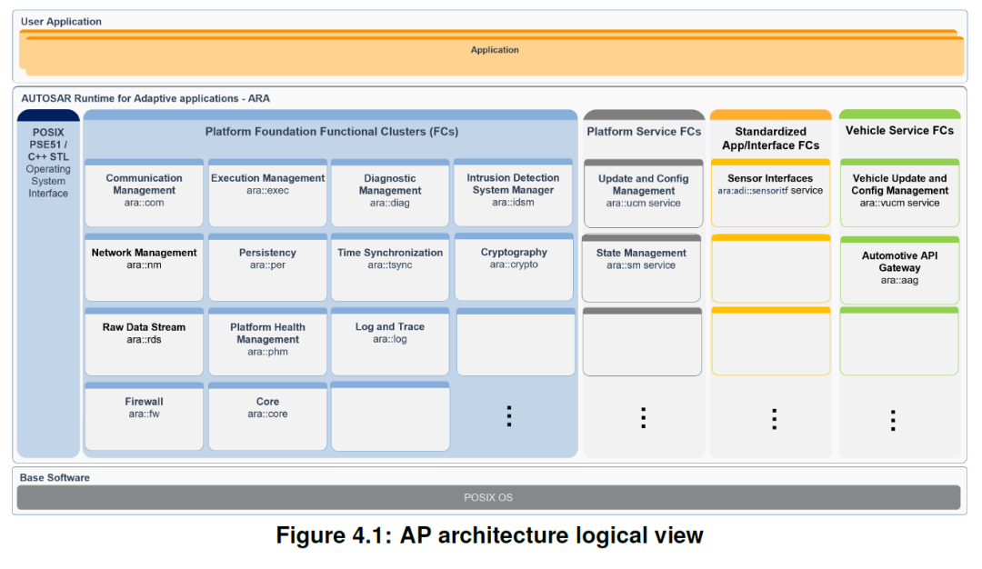Select Intrusion Detection System Manager box
The height and width of the screenshot is (569, 982).
pyautogui.click(x=513, y=192)
